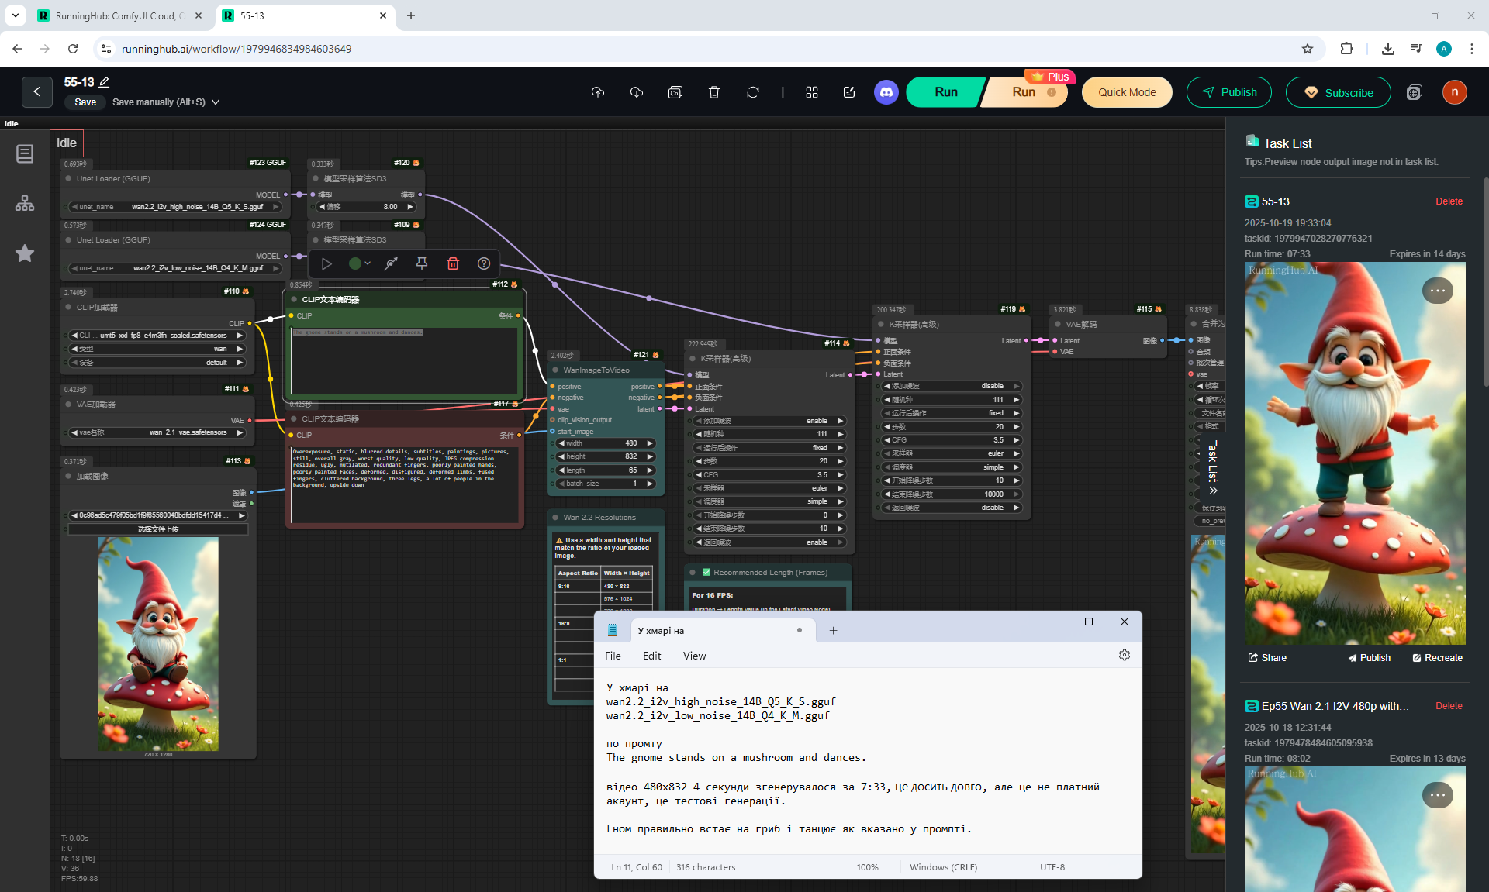Increase the width value arrow in WanImageToVideo
The height and width of the screenshot is (892, 1489).
pyautogui.click(x=650, y=443)
